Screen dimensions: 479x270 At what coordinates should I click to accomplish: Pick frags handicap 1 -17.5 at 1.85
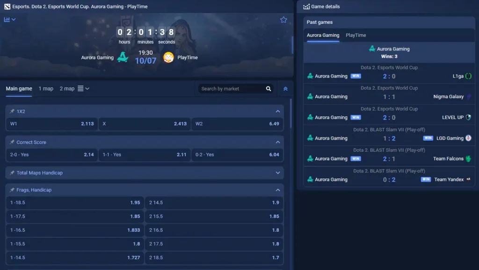(x=75, y=216)
